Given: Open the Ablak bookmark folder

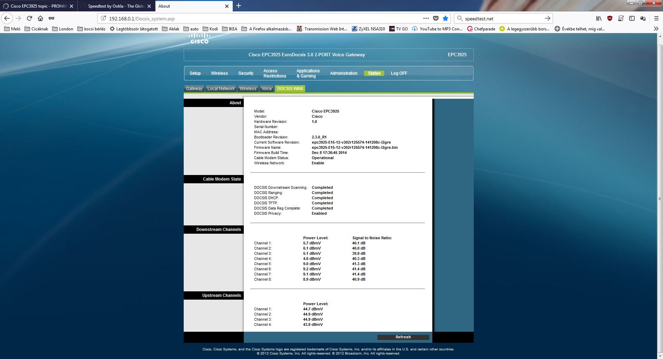Looking at the screenshot, I should pyautogui.click(x=171, y=29).
